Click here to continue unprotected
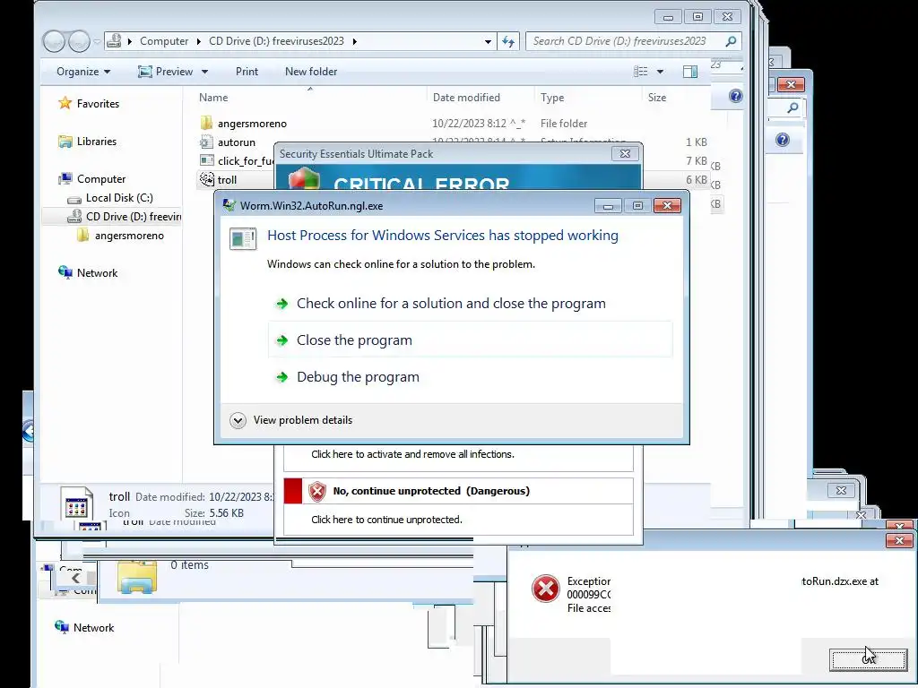 pos(386,520)
